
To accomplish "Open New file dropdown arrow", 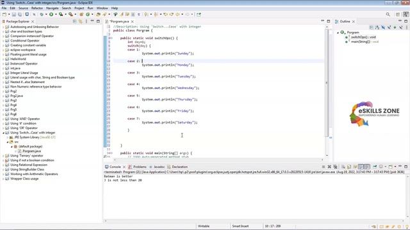I will pyautogui.click(x=9, y=14).
